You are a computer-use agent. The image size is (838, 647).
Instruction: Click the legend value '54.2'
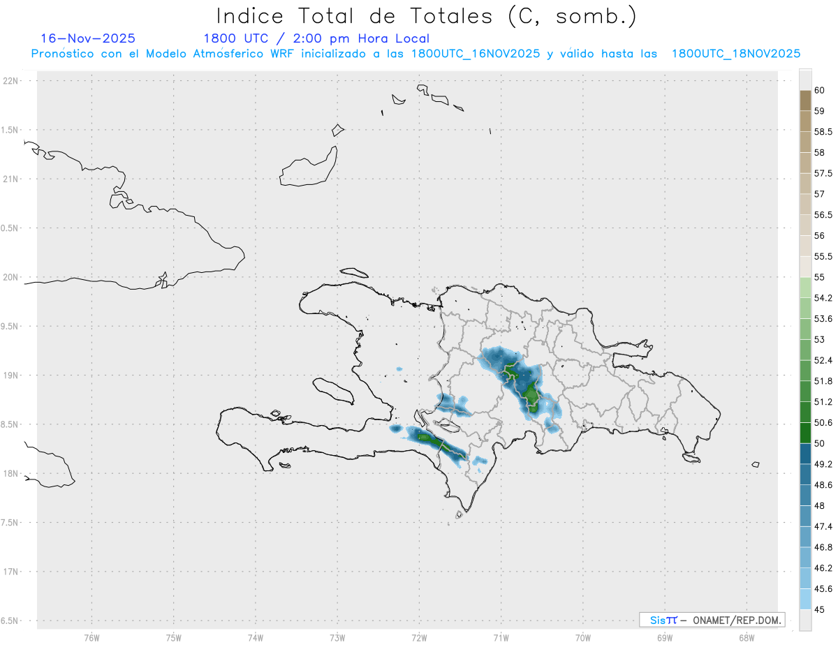tap(823, 298)
